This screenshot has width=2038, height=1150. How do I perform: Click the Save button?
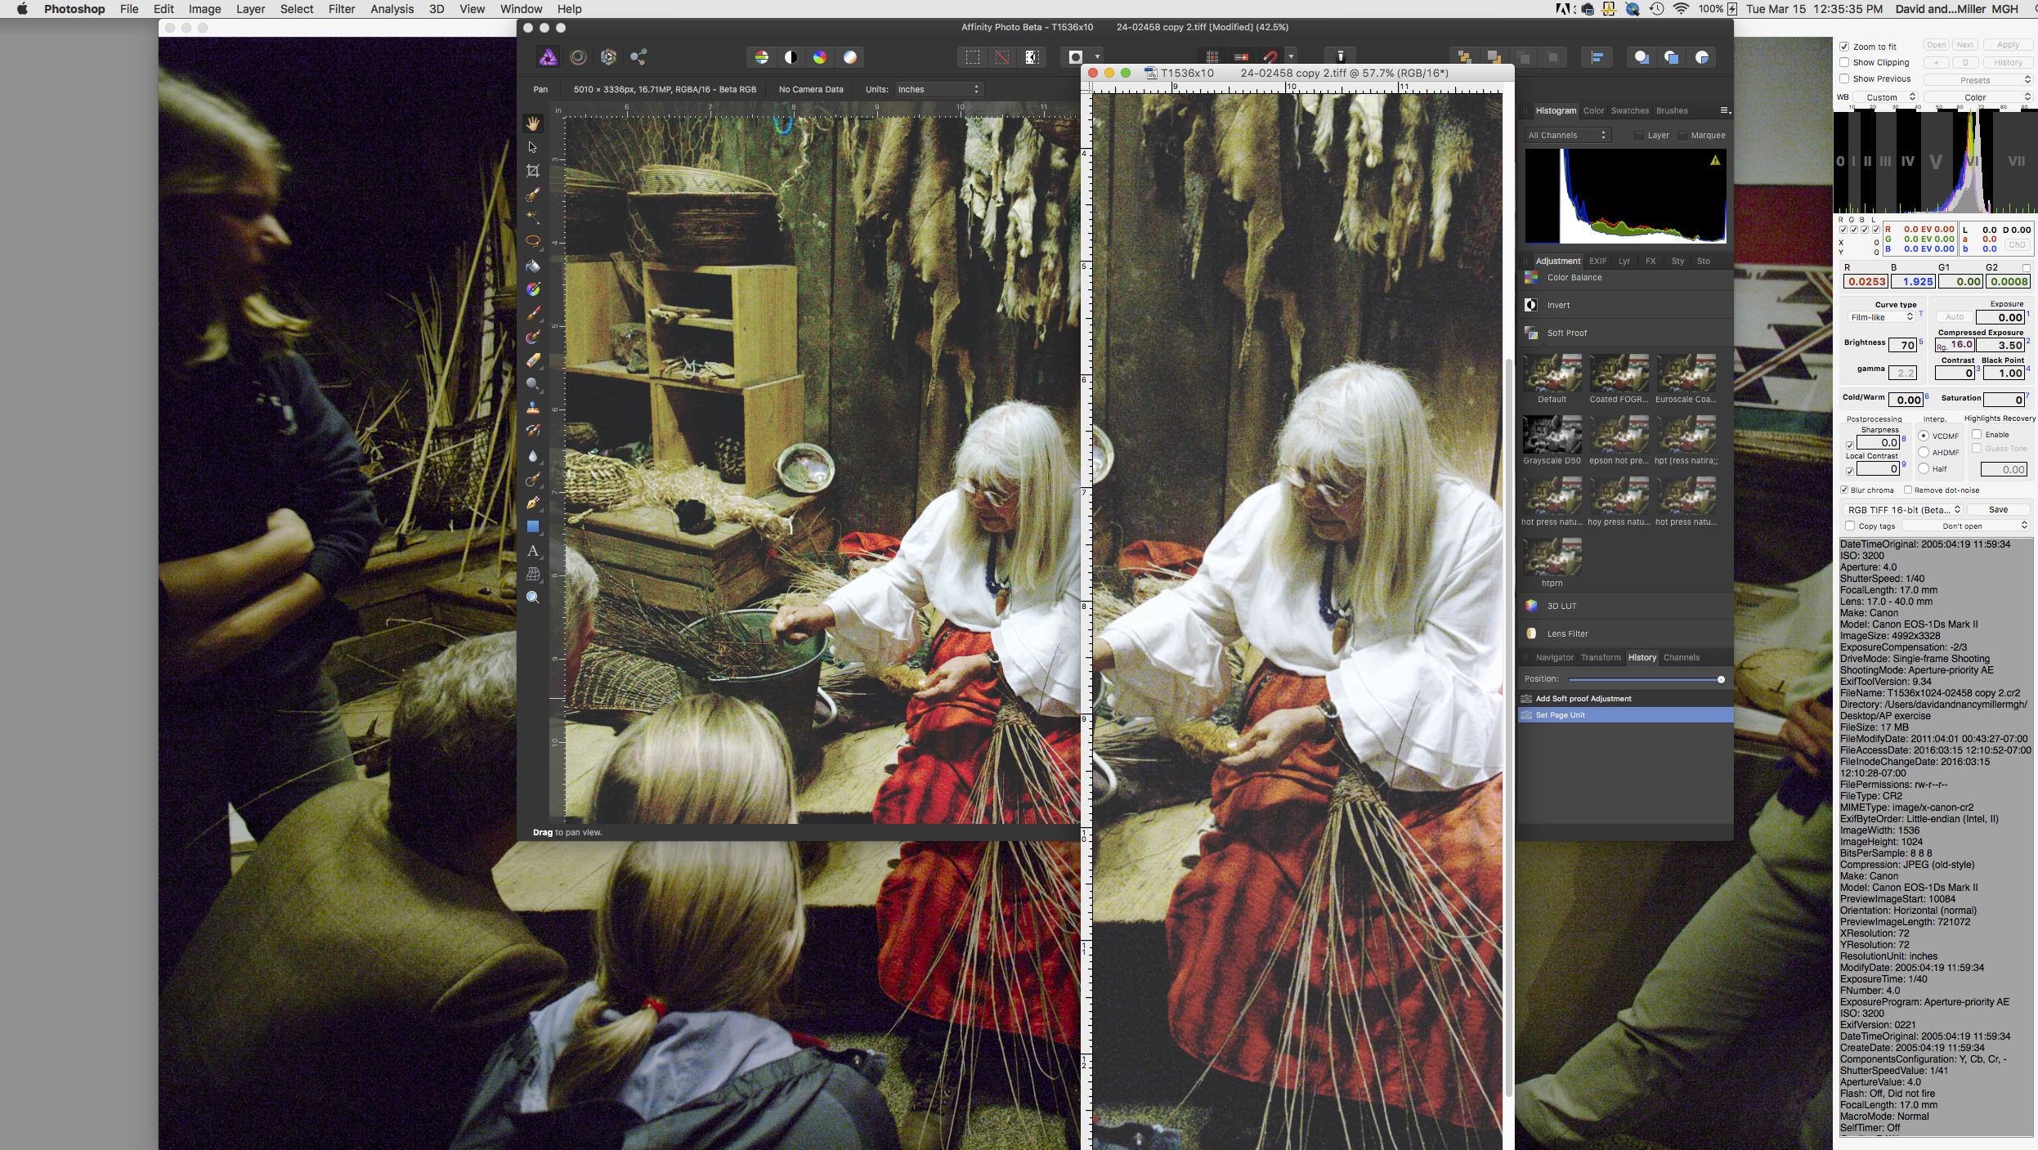tap(1997, 509)
